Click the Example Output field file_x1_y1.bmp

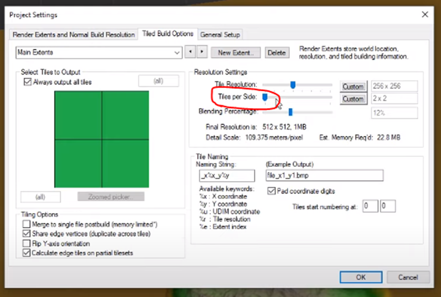tap(324, 175)
